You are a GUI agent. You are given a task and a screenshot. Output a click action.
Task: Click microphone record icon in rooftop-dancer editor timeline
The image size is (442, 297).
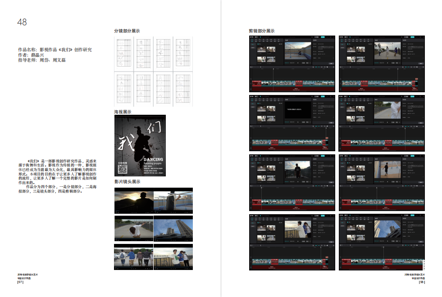(313, 67)
